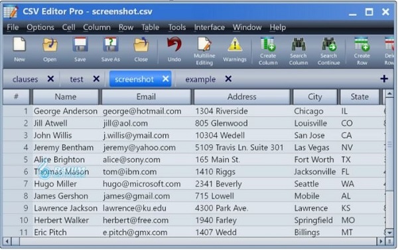Select the cell Jacksonville

pyautogui.click(x=315, y=172)
